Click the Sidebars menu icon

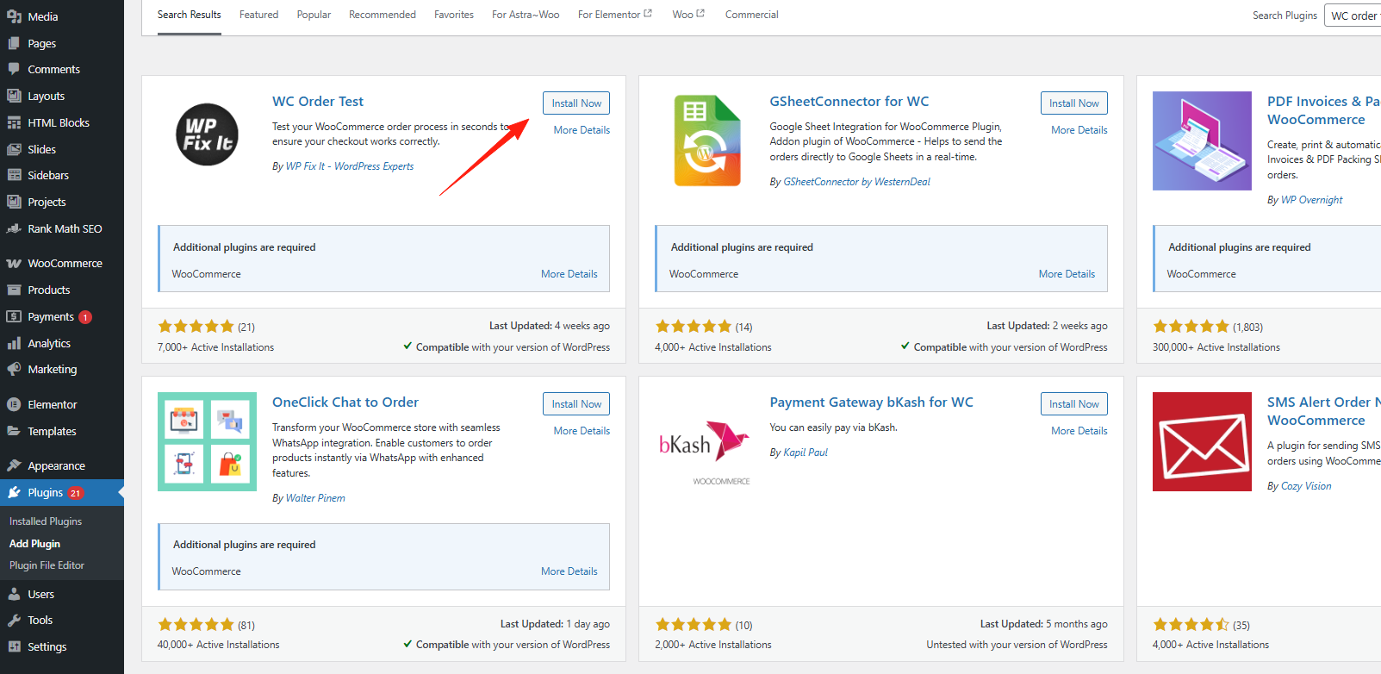point(14,175)
